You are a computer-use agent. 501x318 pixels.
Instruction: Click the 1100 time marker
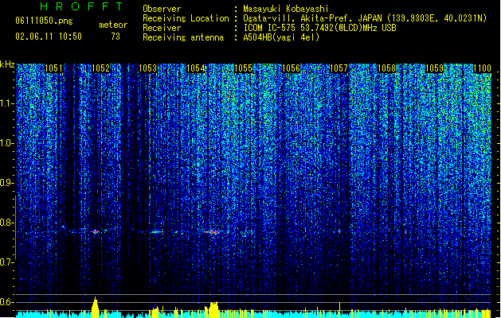pyautogui.click(x=482, y=68)
